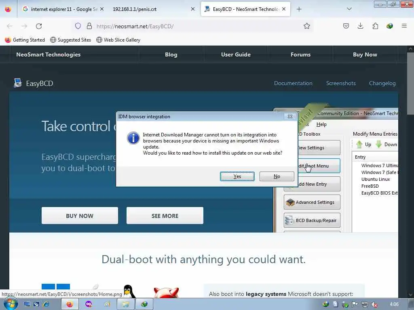The width and height of the screenshot is (414, 310).
Task: Open the extensions puzzle icon
Action: pos(375,26)
